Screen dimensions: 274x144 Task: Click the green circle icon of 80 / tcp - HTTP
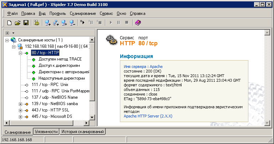27,53
